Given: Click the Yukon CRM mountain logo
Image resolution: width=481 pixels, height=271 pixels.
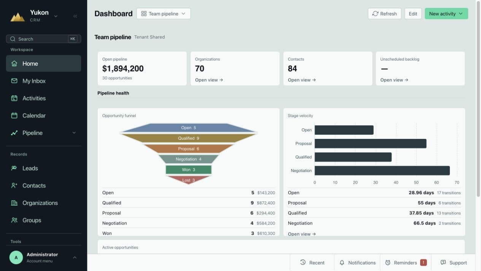Looking at the screenshot, I should point(17,16).
